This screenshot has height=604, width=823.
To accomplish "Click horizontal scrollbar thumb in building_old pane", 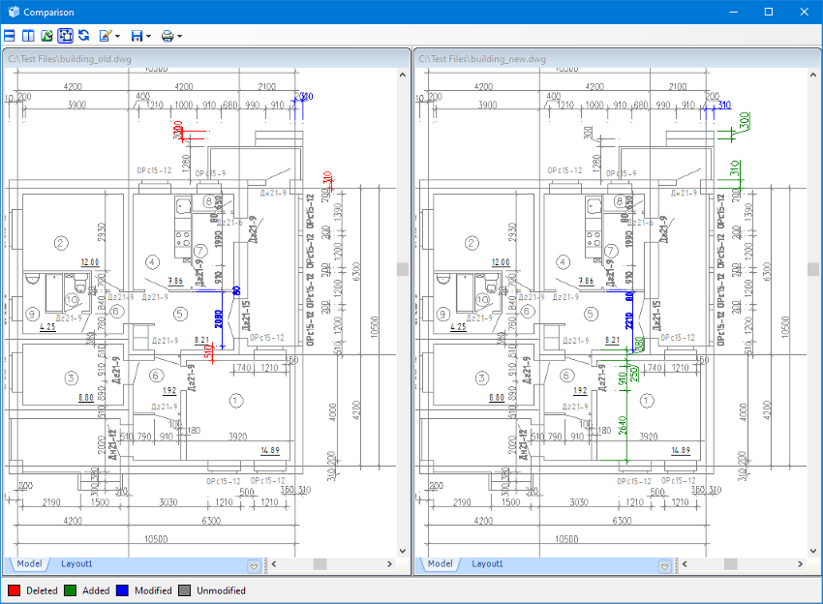I will pos(320,564).
